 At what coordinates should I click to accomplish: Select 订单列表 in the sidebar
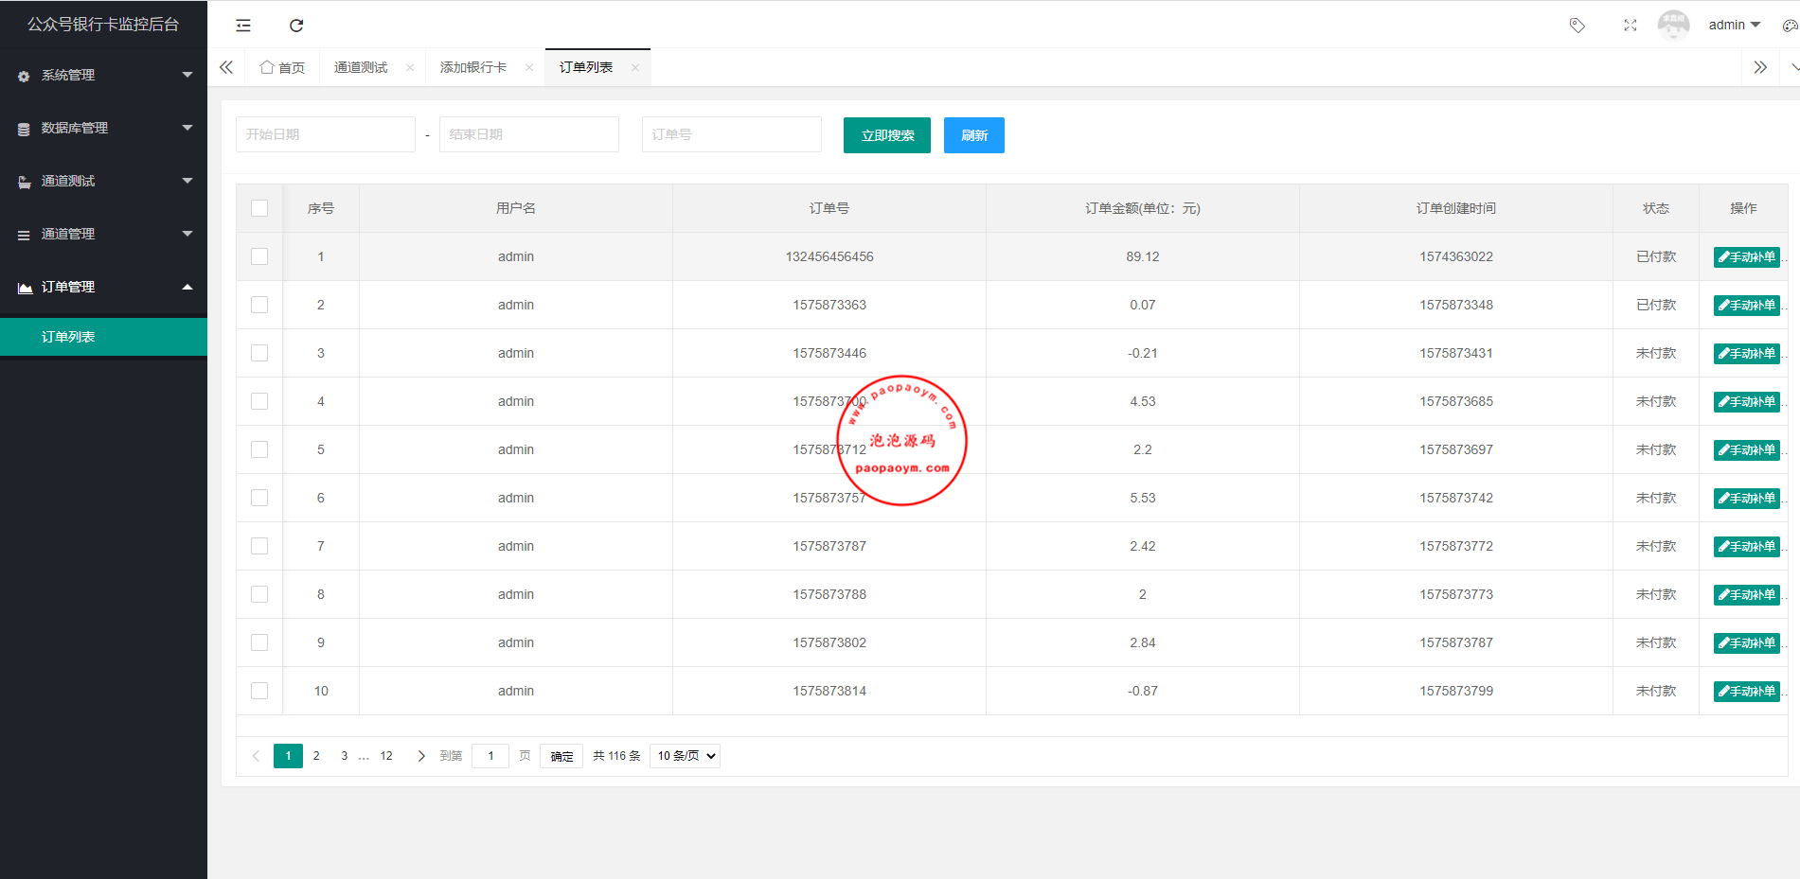pyautogui.click(x=68, y=337)
